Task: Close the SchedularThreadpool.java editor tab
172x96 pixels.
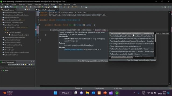Action: 58,10
